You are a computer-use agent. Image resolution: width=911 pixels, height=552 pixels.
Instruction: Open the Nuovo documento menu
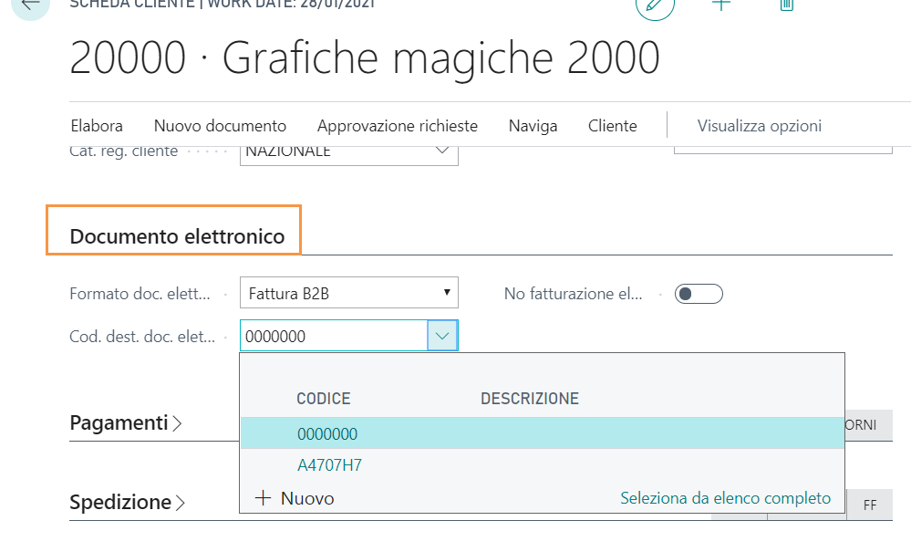(220, 126)
